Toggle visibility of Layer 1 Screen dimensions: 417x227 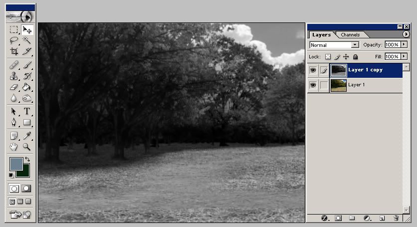(313, 85)
